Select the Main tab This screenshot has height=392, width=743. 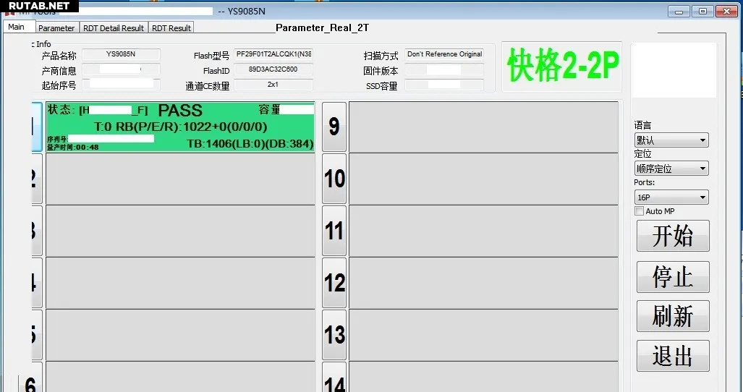pos(17,27)
